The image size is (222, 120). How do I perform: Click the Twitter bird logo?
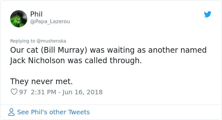point(207,14)
